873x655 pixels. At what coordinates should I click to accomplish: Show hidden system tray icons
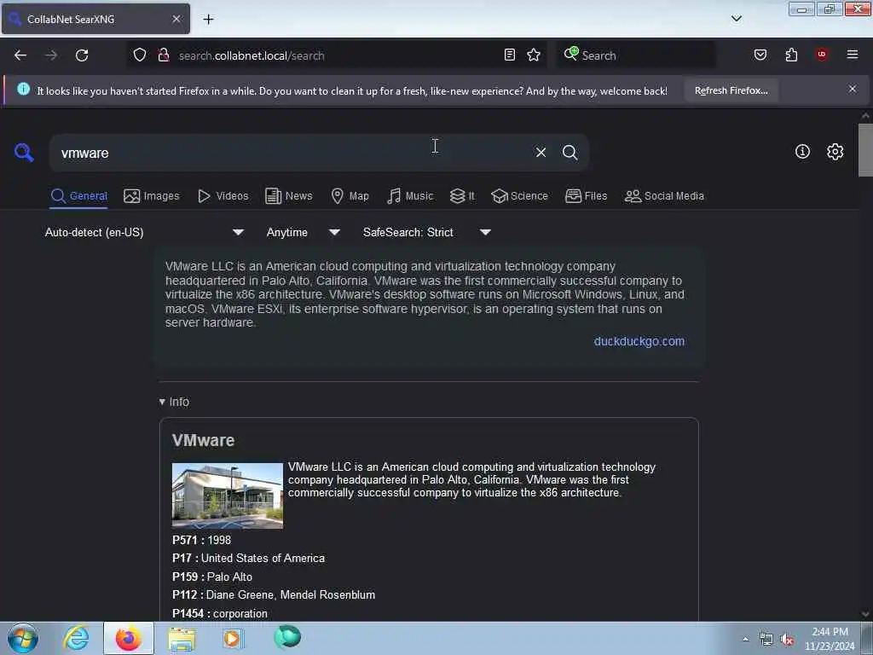point(745,640)
